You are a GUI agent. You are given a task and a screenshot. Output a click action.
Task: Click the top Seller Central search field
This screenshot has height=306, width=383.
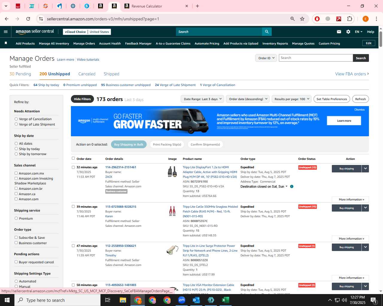pos(219,32)
